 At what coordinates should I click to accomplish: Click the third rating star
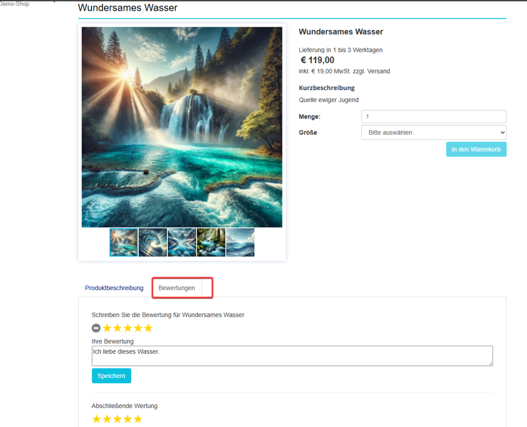tap(128, 328)
